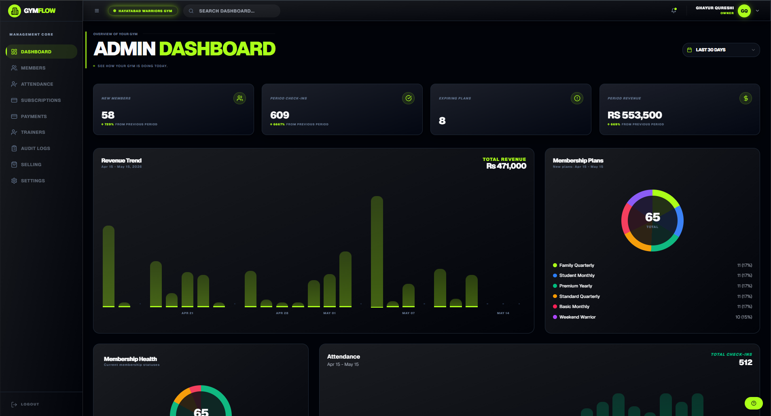The image size is (771, 416).
Task: Click the New Members card people icon
Action: coord(239,98)
